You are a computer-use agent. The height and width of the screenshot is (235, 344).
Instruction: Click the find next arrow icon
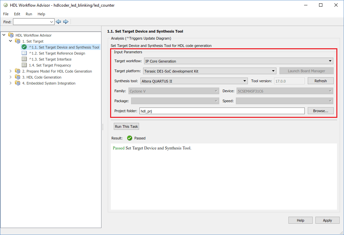[x=66, y=22]
